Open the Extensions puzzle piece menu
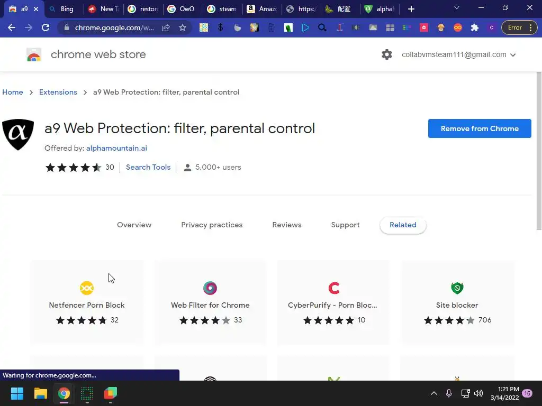The image size is (542, 406). [x=475, y=27]
